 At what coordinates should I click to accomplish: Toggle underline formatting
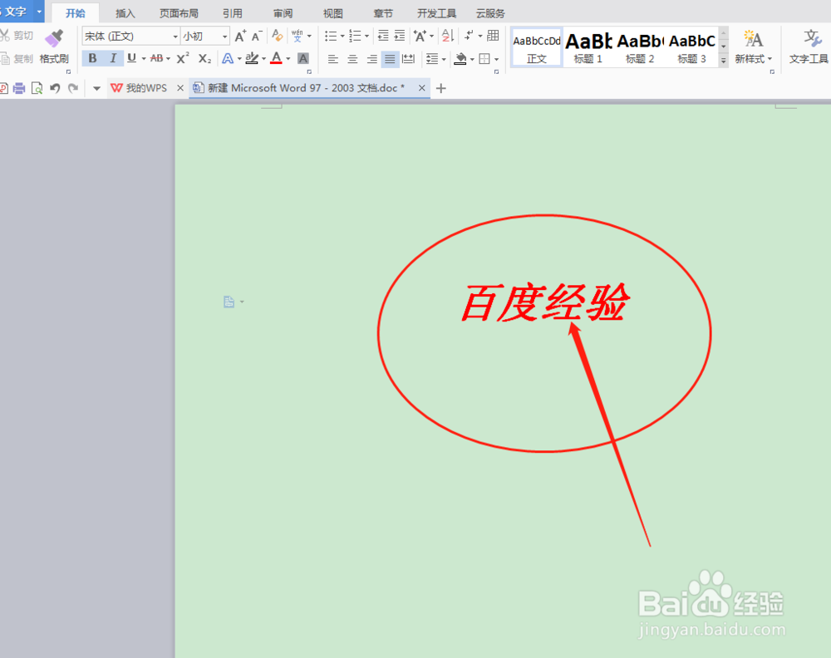(x=131, y=59)
